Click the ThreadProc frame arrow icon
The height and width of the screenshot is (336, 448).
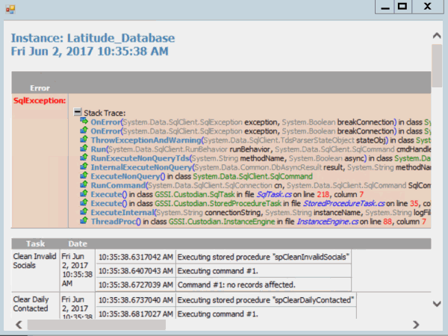85,222
